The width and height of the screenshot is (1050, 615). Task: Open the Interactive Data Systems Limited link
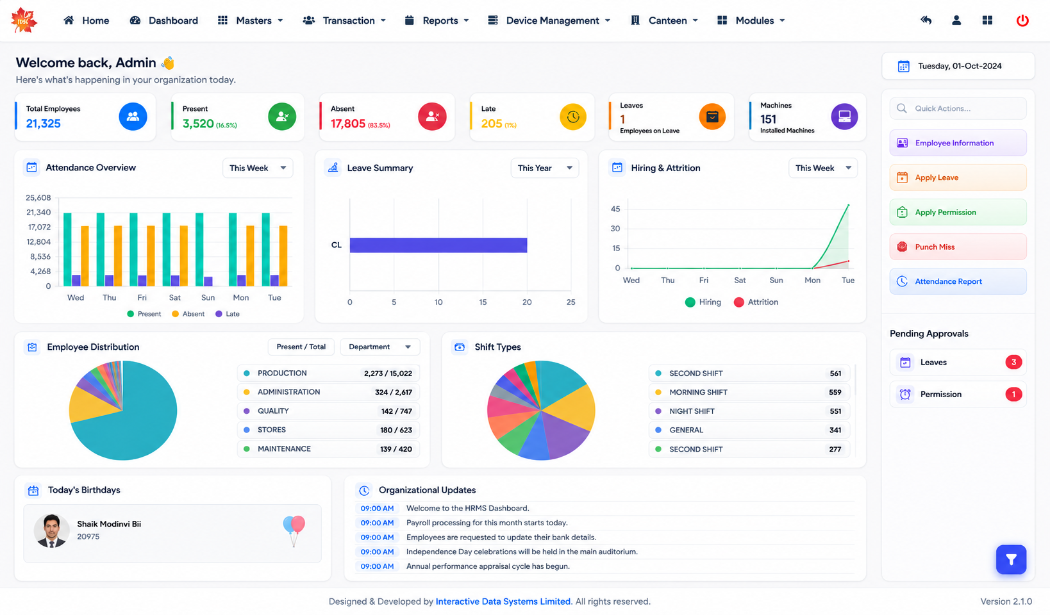point(503,602)
